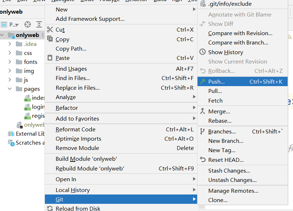Expand the img folder tree node

pyautogui.click(x=10, y=71)
